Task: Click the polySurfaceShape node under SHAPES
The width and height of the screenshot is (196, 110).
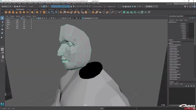Action: point(175,42)
